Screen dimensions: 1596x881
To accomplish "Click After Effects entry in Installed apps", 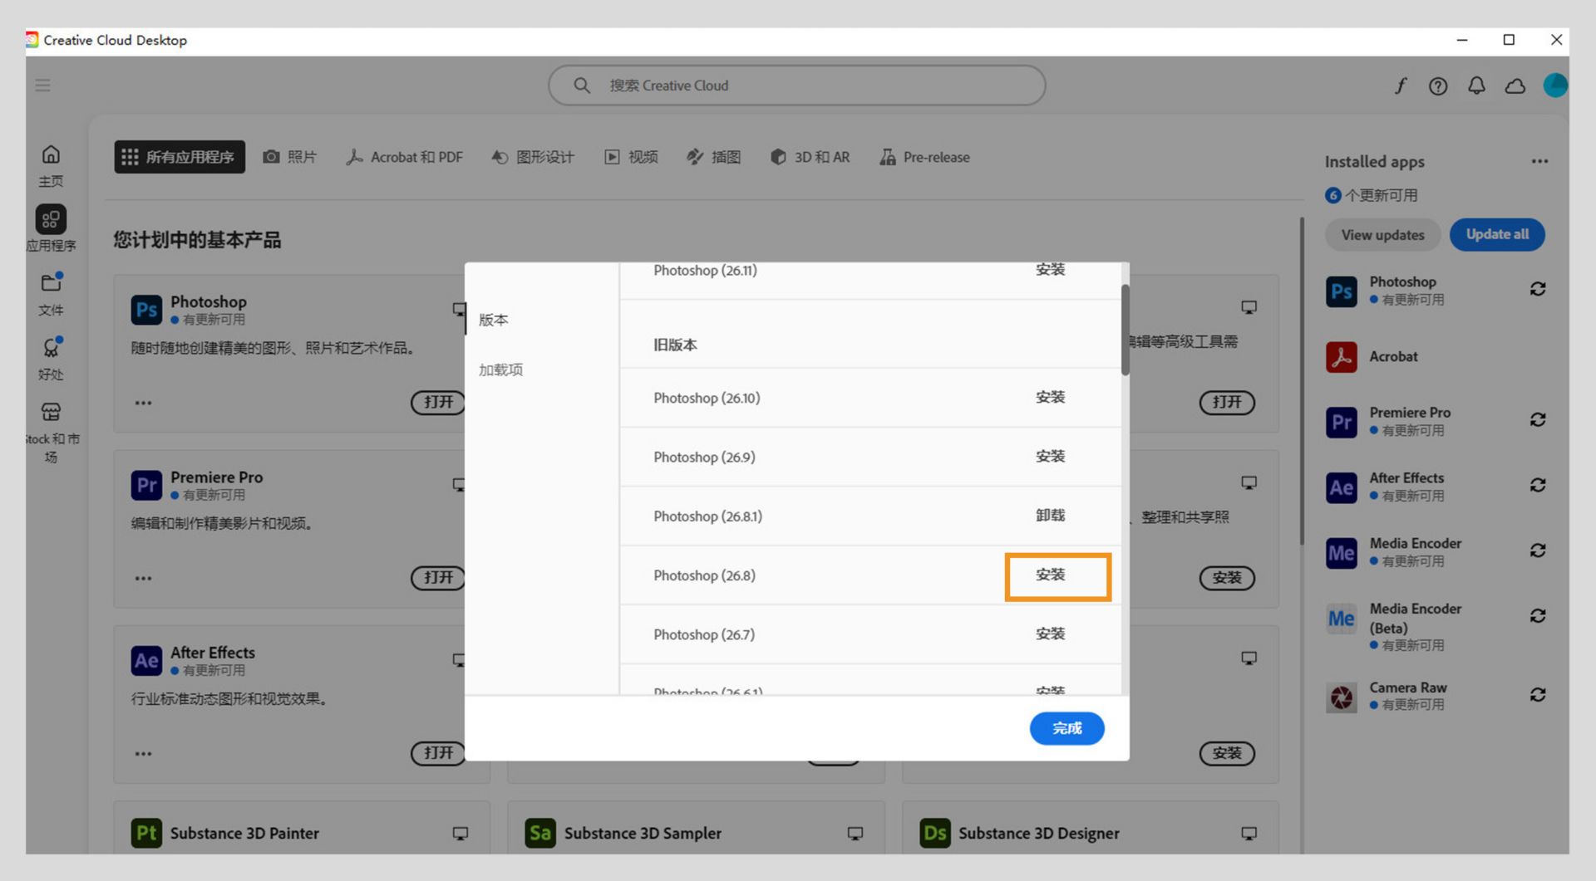I will click(1436, 487).
